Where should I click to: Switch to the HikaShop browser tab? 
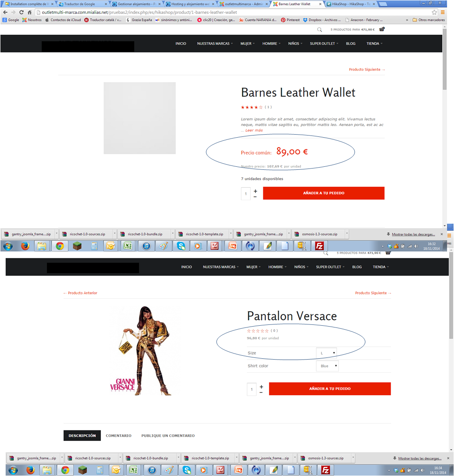tap(351, 4)
